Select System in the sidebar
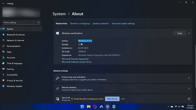The image size is (196, 110). click(21, 29)
